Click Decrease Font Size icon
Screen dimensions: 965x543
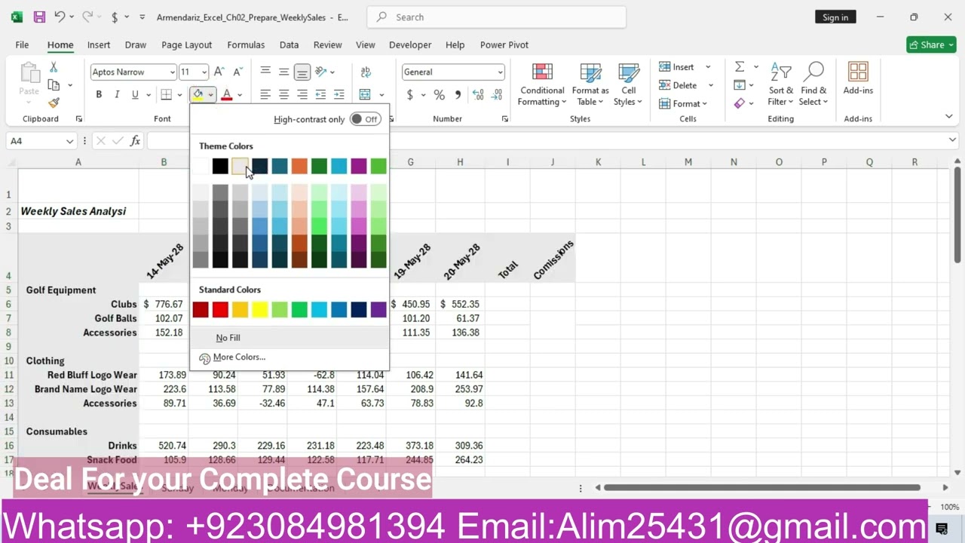237,72
